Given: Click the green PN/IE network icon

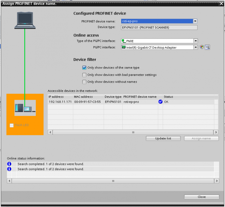Looking at the screenshot, I should (124, 41).
